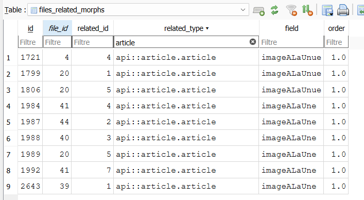Select file_id 20 in row 1799

57,74
